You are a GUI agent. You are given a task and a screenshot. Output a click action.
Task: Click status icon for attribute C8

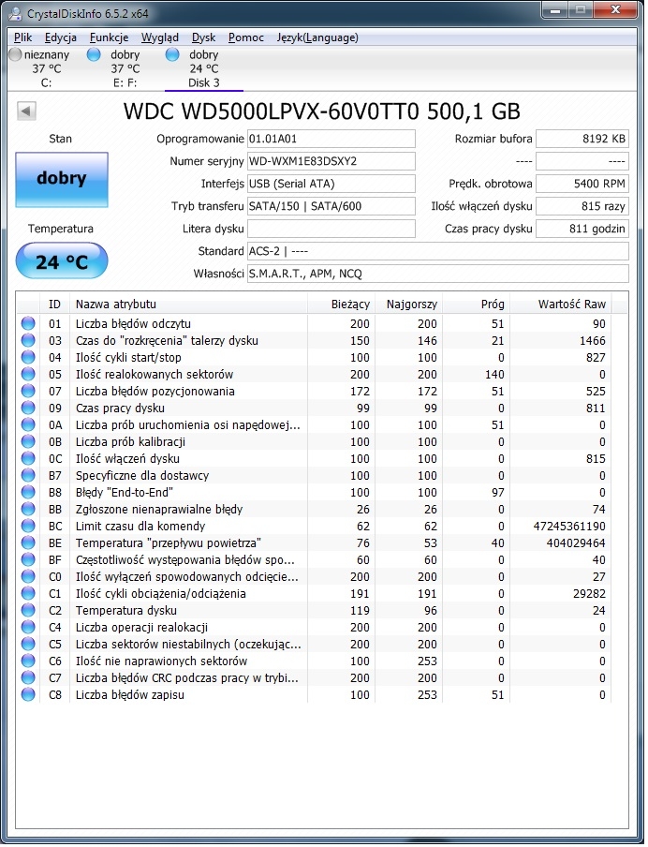tap(27, 694)
